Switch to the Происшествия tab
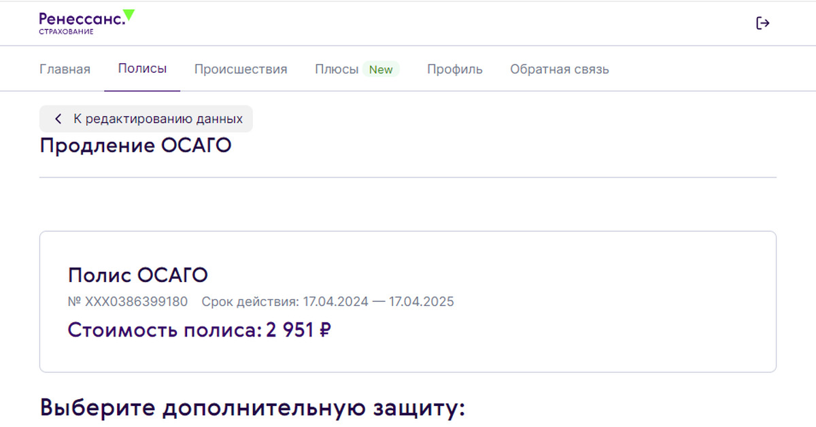This screenshot has width=816, height=427. coord(241,69)
